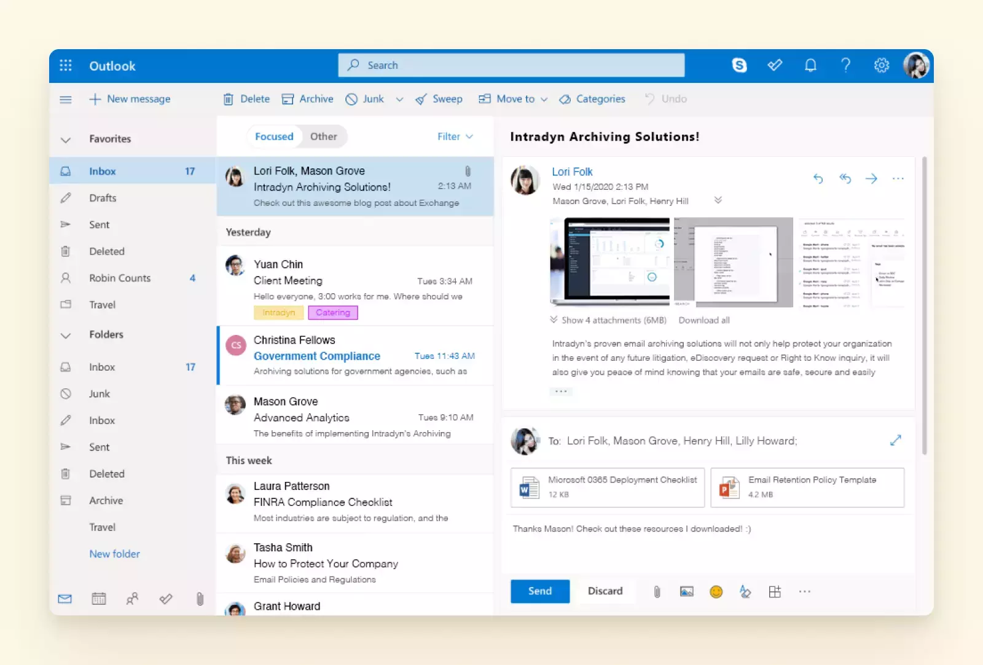Click Archive in the toolbar
The width and height of the screenshot is (983, 665).
pyautogui.click(x=308, y=99)
